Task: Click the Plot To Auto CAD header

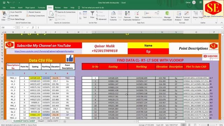Action: point(196,66)
